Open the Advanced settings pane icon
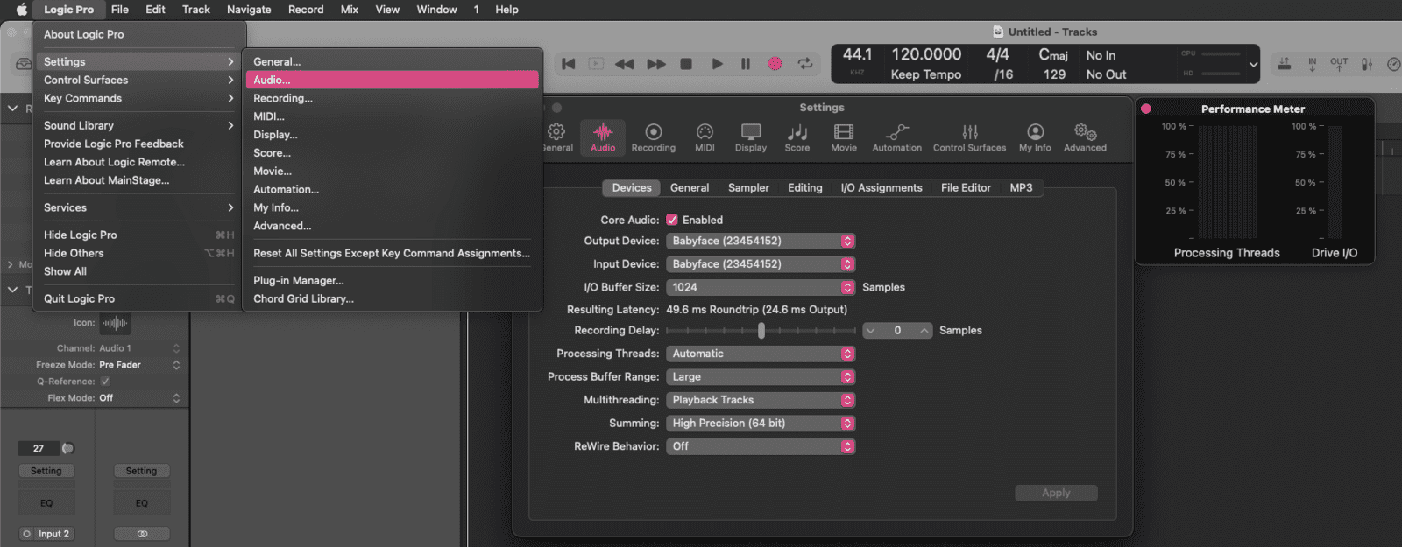 click(x=1085, y=137)
